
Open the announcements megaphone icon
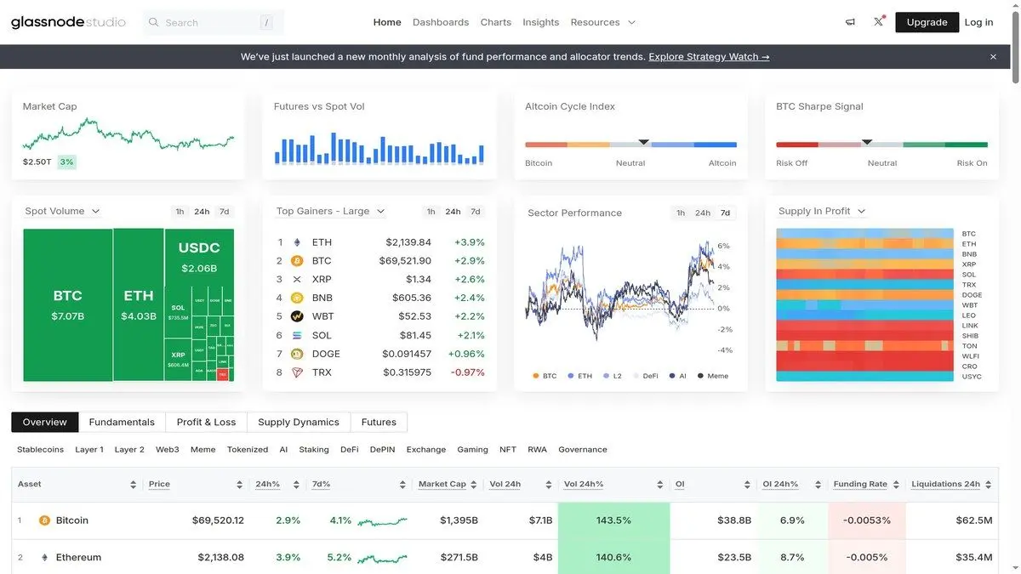tap(850, 22)
